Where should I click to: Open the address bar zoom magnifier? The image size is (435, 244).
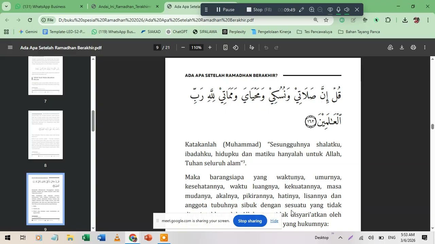pyautogui.click(x=316, y=20)
